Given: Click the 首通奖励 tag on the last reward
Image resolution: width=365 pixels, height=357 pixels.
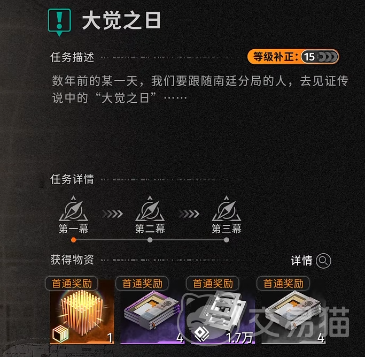Looking at the screenshot, I should click(x=283, y=284).
